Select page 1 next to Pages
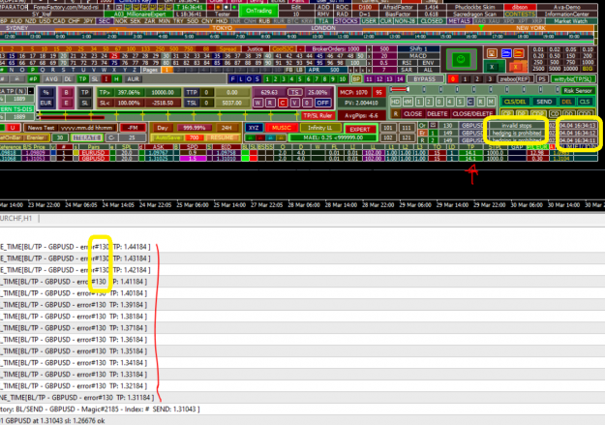Screen dimensions: 605x425 (167, 70)
